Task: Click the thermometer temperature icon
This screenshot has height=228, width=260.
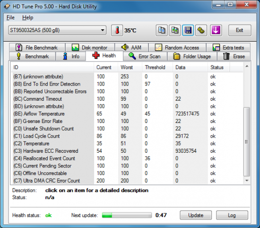Action: (x=117, y=30)
